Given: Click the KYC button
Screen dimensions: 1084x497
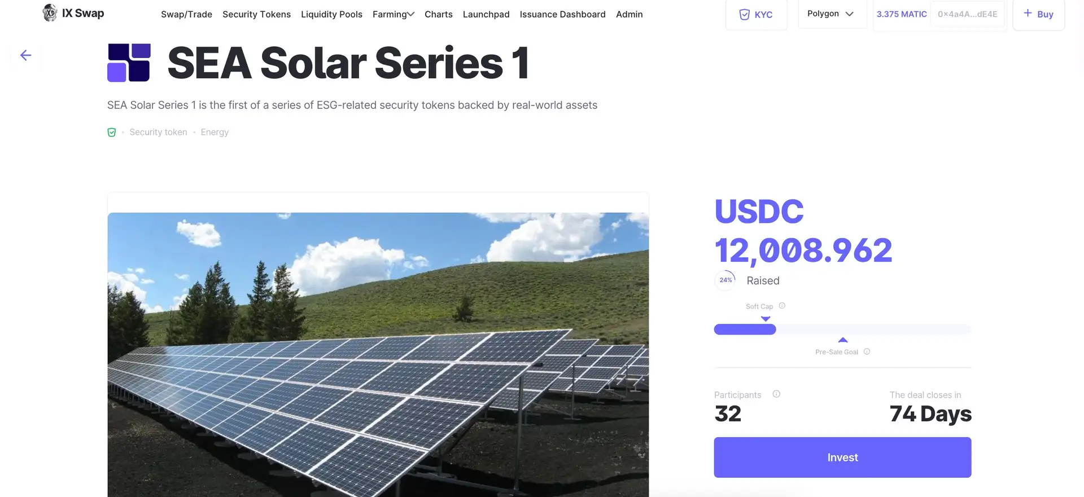Looking at the screenshot, I should [x=756, y=15].
